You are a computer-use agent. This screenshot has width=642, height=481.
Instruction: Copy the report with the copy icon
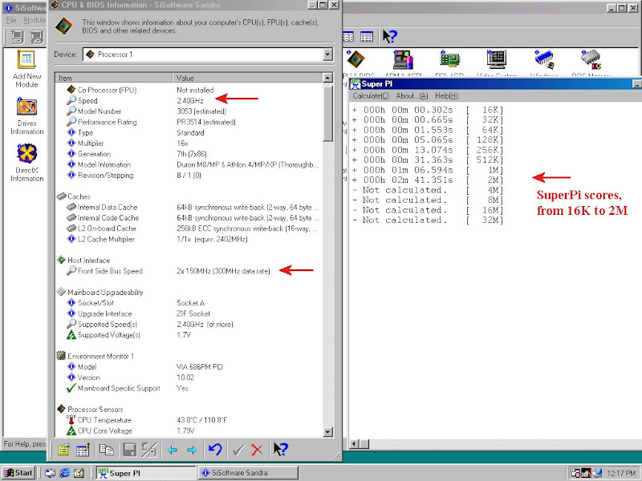click(107, 450)
